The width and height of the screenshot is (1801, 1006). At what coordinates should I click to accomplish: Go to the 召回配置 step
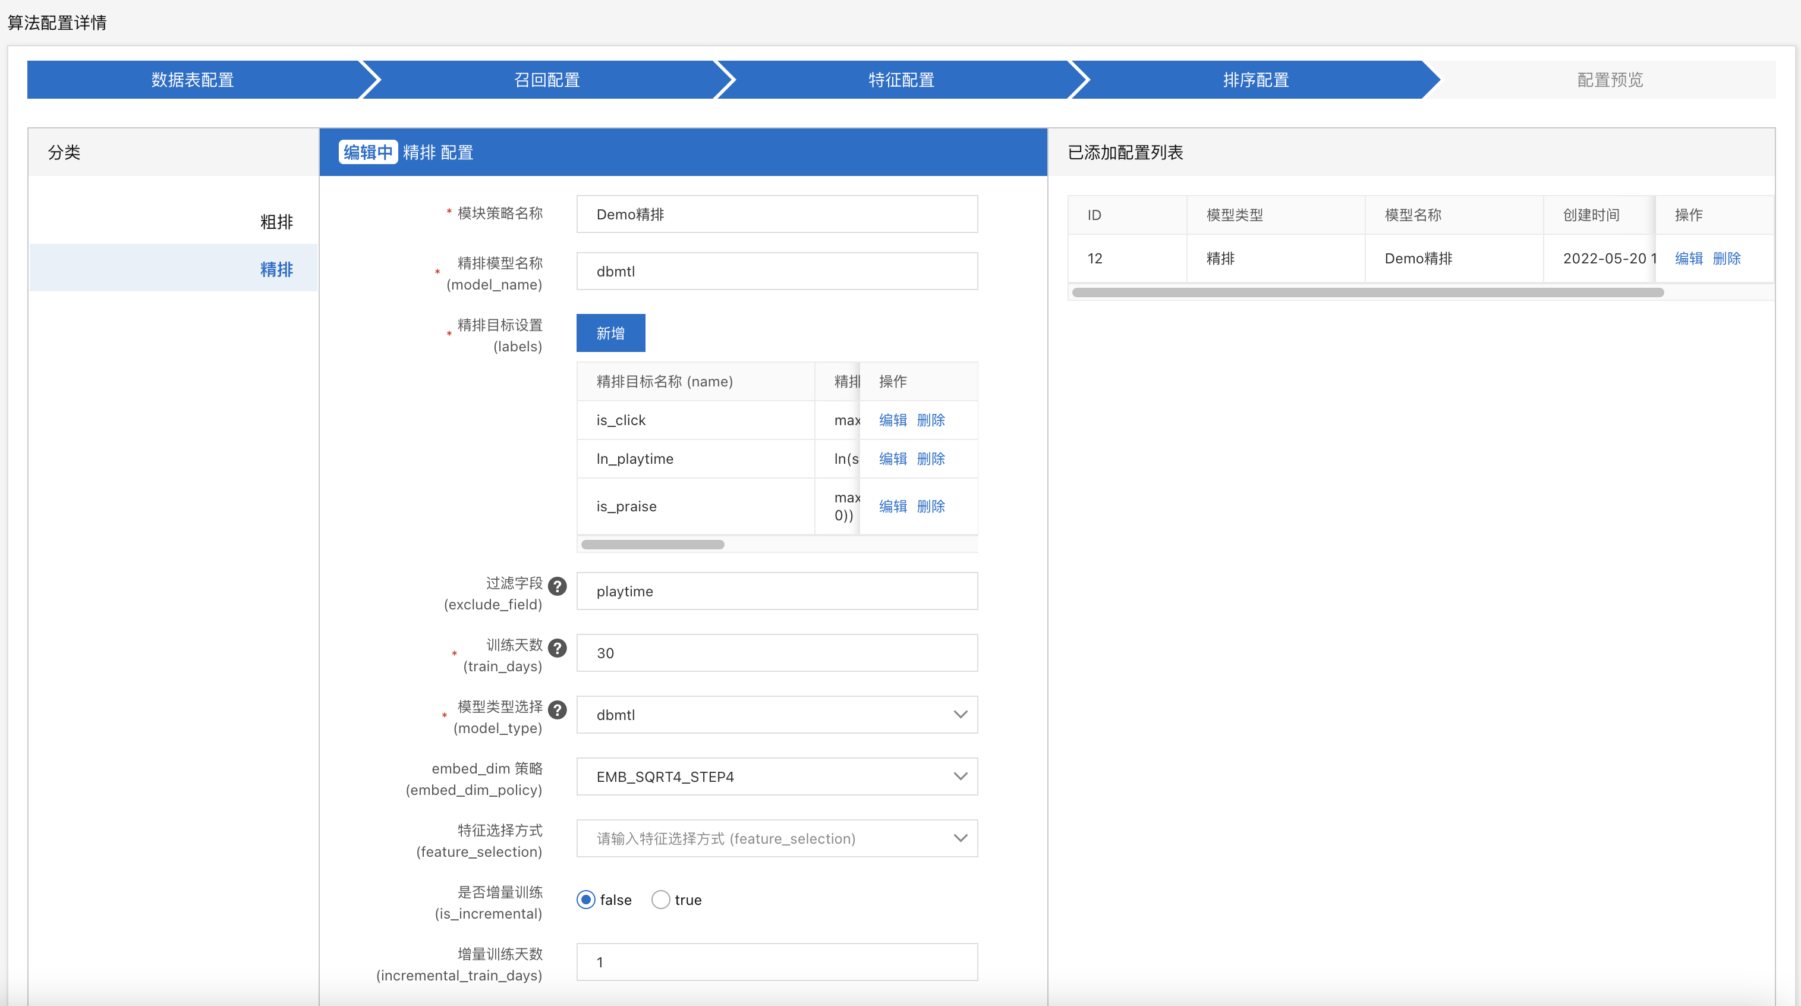(547, 80)
